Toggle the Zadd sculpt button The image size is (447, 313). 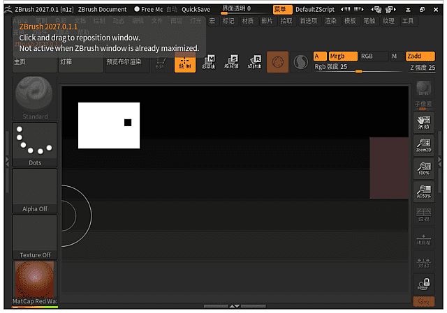[420, 56]
